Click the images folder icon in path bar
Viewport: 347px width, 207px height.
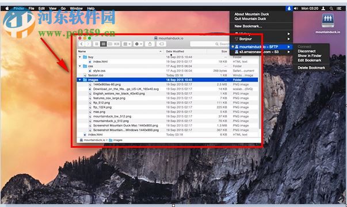tap(110, 140)
